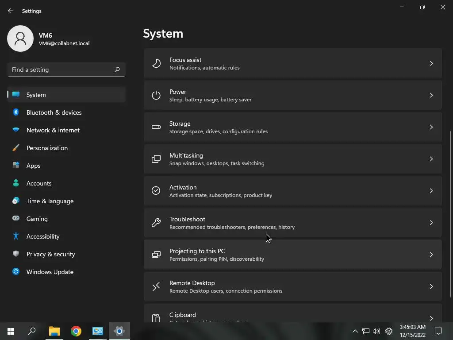
Task: Click the taskbar clock and date
Action: (x=413, y=331)
